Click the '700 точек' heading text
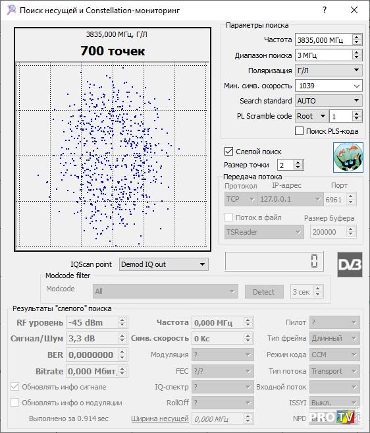The image size is (370, 433). 113,51
